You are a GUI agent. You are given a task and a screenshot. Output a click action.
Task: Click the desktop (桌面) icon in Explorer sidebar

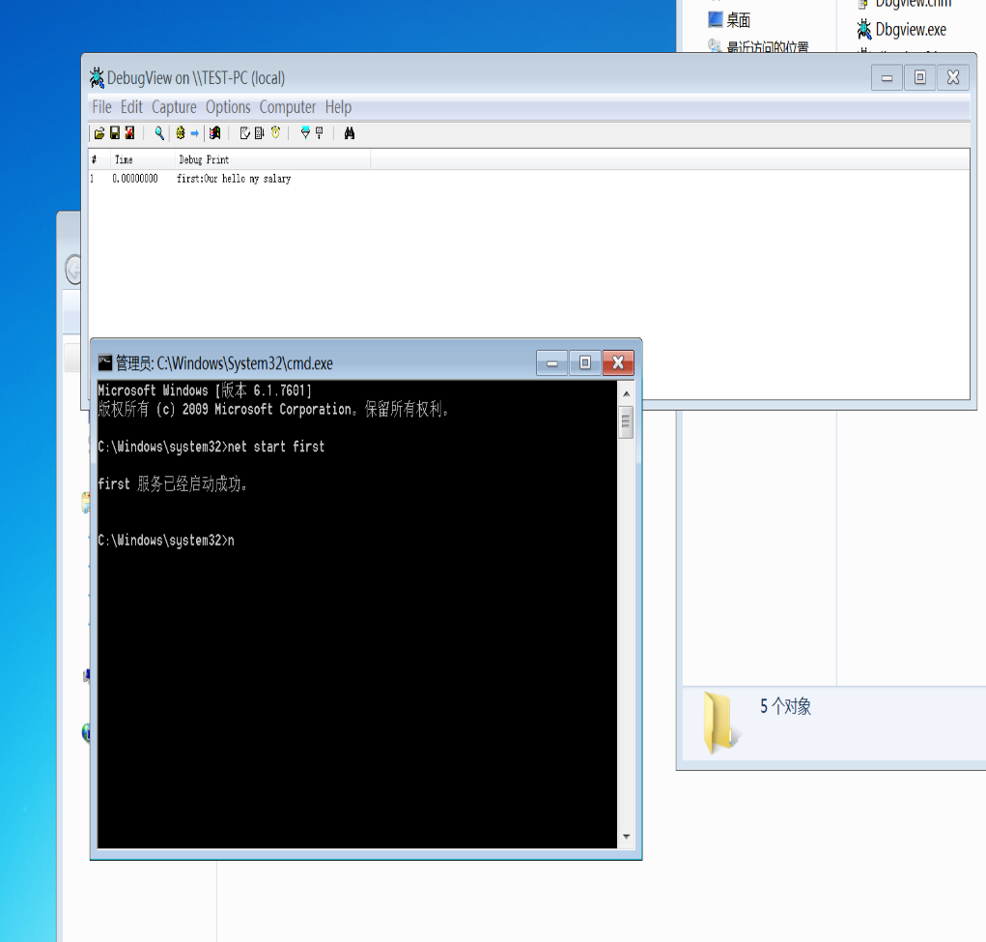tap(715, 19)
